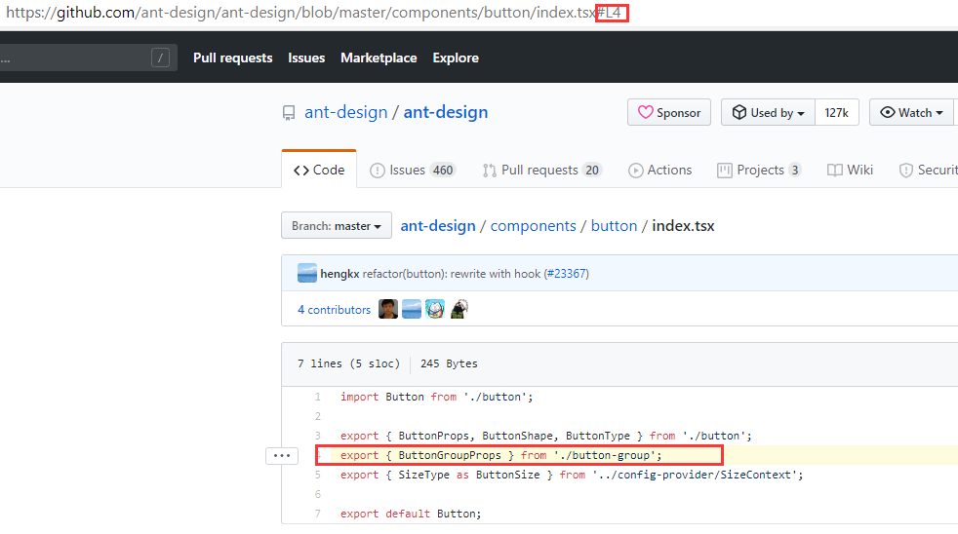Image resolution: width=958 pixels, height=534 pixels.
Task: Open the ant-design organization link
Action: pos(345,112)
